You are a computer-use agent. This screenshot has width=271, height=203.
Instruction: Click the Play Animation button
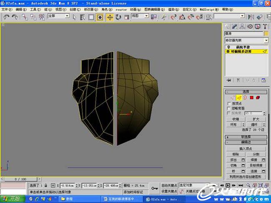point(228,185)
